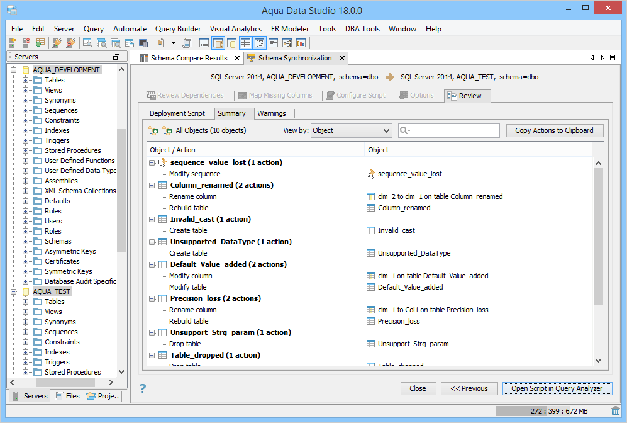Click the blue help question mark icon
627x423 pixels.
pyautogui.click(x=143, y=388)
